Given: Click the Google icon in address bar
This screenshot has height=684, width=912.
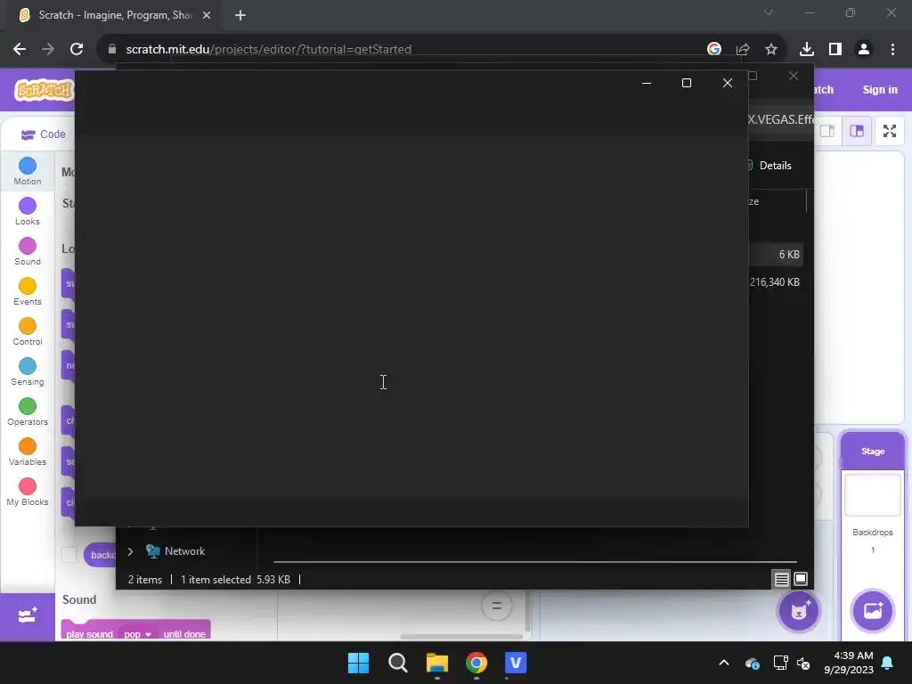Looking at the screenshot, I should [714, 50].
